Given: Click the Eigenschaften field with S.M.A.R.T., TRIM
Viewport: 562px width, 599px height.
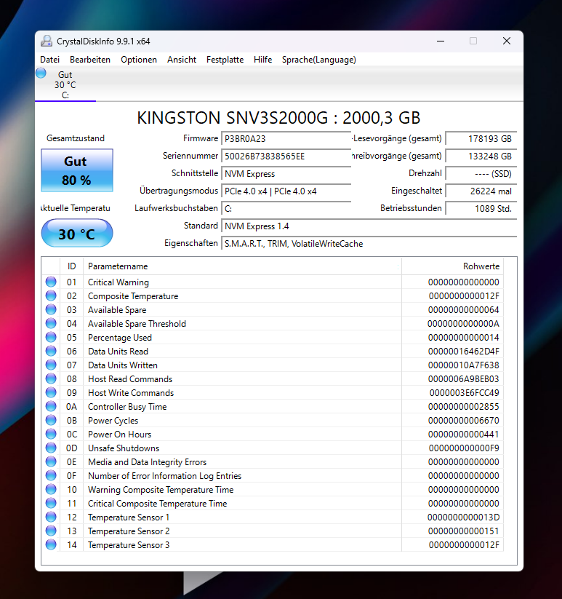Looking at the screenshot, I should (369, 244).
